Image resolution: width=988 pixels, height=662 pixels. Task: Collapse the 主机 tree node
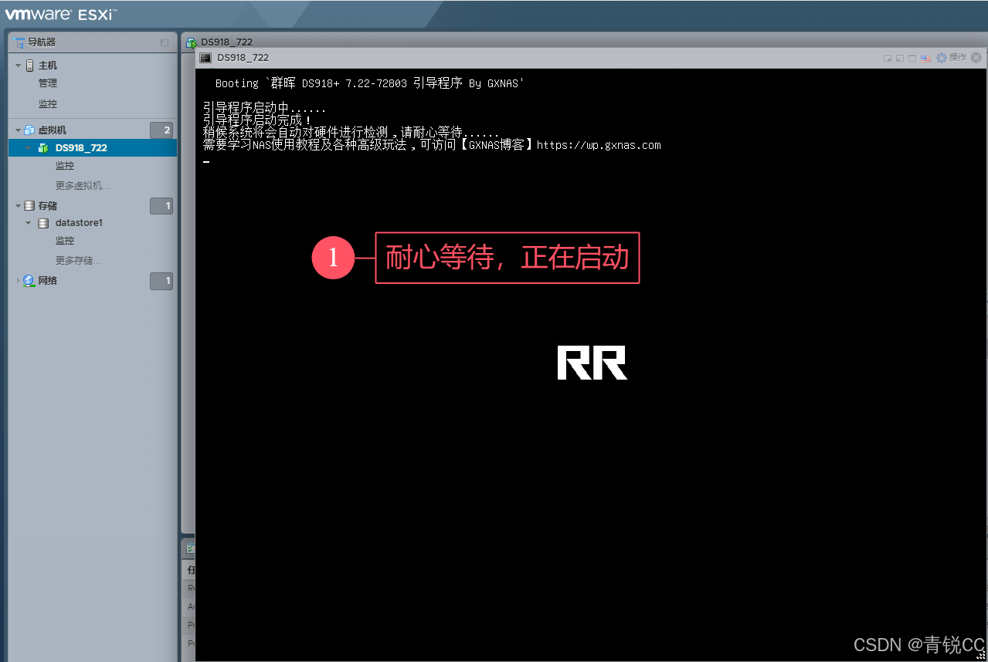[x=19, y=66]
